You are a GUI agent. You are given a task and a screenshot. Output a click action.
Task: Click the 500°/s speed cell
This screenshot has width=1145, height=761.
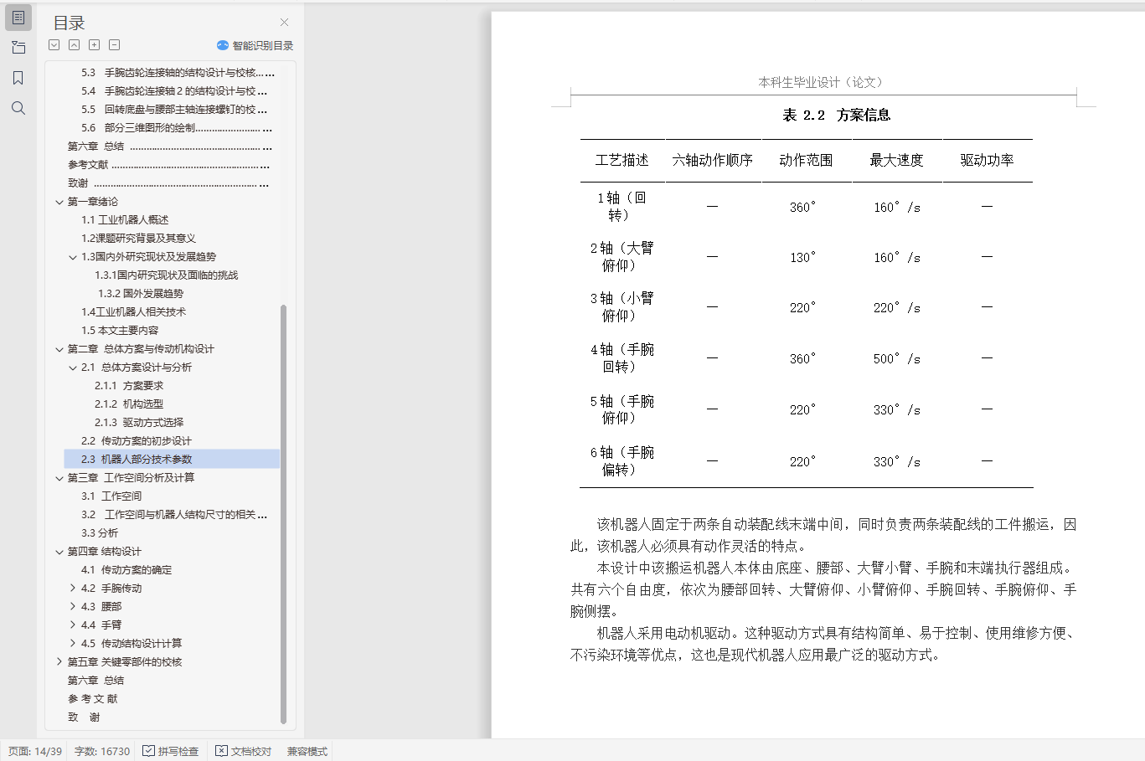[896, 358]
